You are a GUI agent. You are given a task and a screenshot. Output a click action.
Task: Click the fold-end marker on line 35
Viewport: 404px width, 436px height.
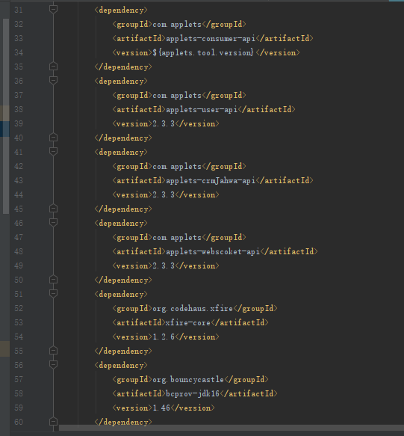click(x=53, y=66)
